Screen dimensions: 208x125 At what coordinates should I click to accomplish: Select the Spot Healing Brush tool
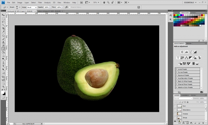pos(3,36)
